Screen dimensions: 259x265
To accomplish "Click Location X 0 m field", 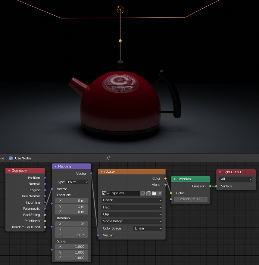I will 72,201.
